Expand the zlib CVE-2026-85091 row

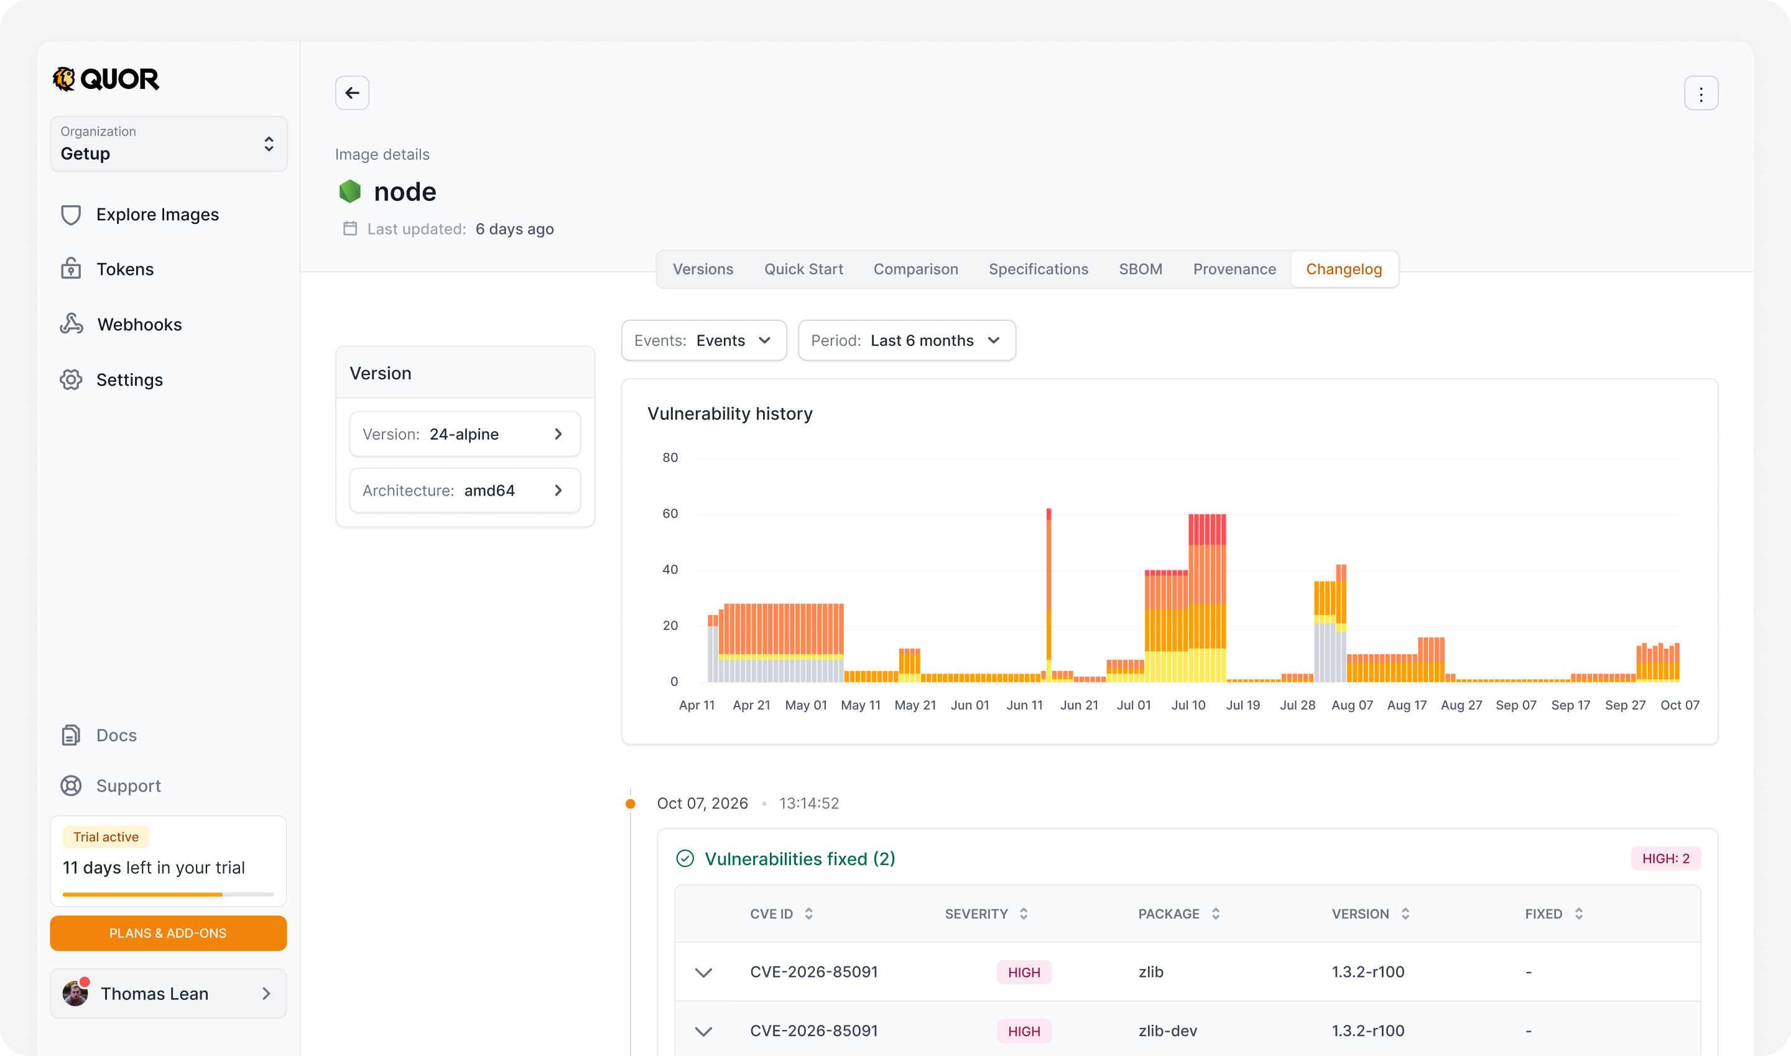click(x=703, y=972)
